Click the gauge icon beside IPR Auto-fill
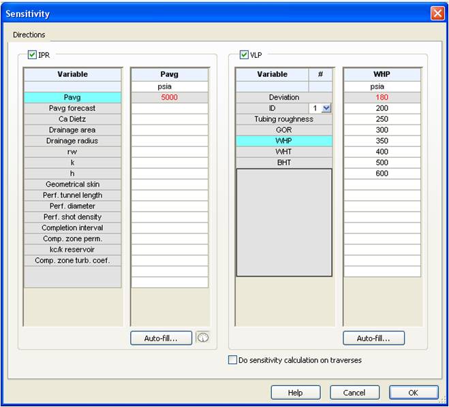The width and height of the screenshot is (449, 407). click(202, 338)
